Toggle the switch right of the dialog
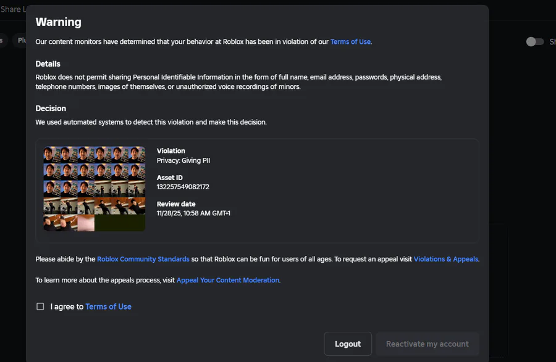The image size is (556, 362). pyautogui.click(x=534, y=41)
